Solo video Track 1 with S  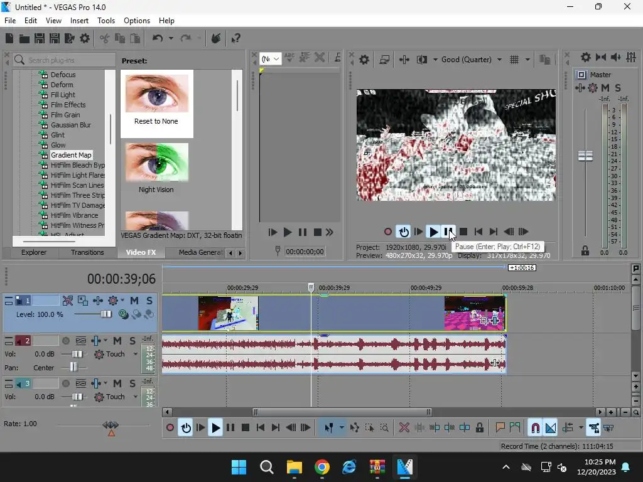pyautogui.click(x=149, y=301)
